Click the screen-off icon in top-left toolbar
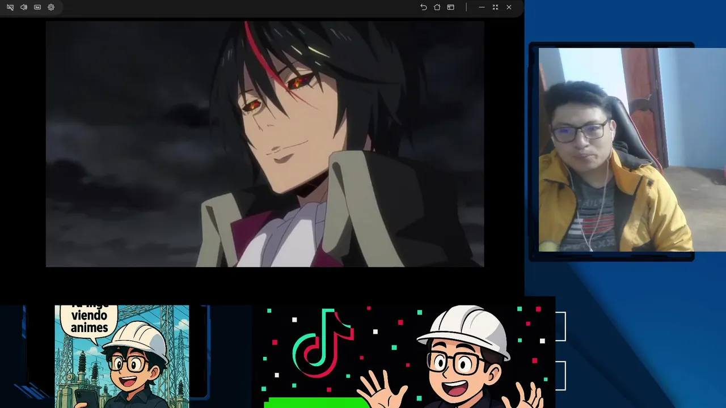This screenshot has height=408, width=726. point(10,7)
